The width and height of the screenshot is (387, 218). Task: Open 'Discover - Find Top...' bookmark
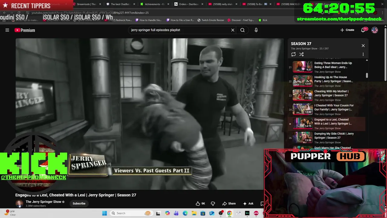[x=241, y=20]
